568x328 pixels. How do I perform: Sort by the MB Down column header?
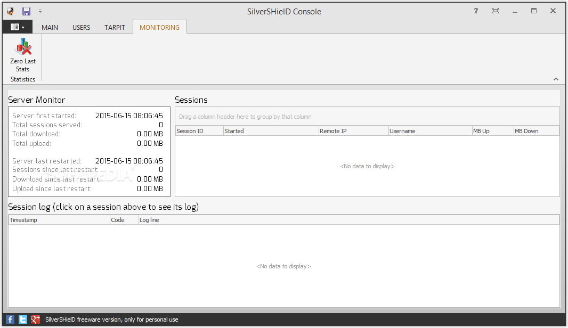click(x=536, y=131)
